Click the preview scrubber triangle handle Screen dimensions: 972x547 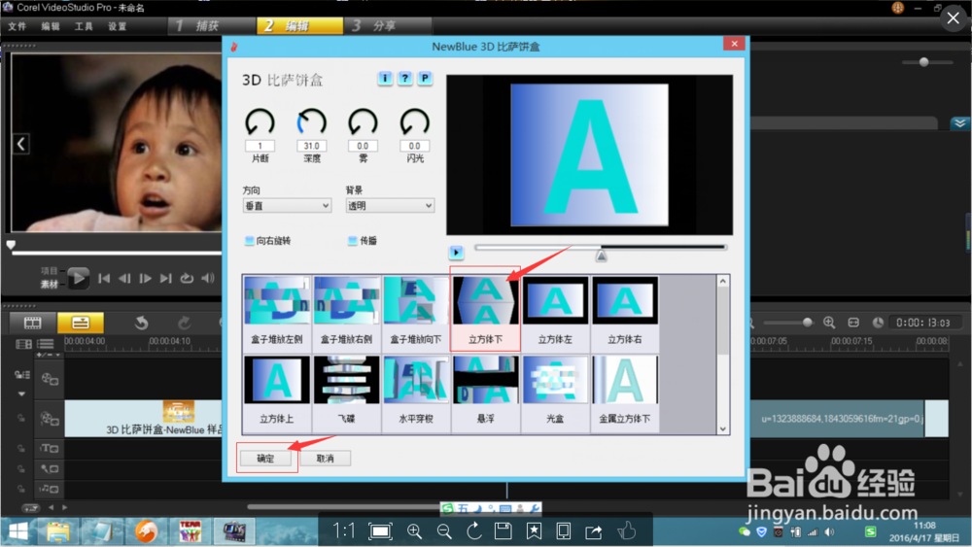coord(601,256)
